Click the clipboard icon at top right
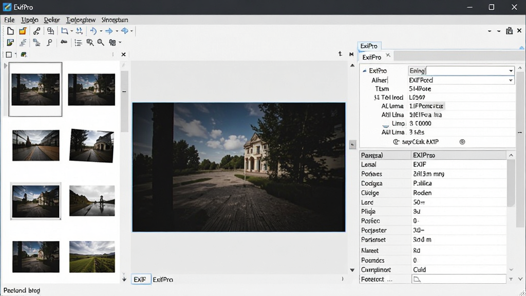The width and height of the screenshot is (526, 296). pyautogui.click(x=509, y=31)
